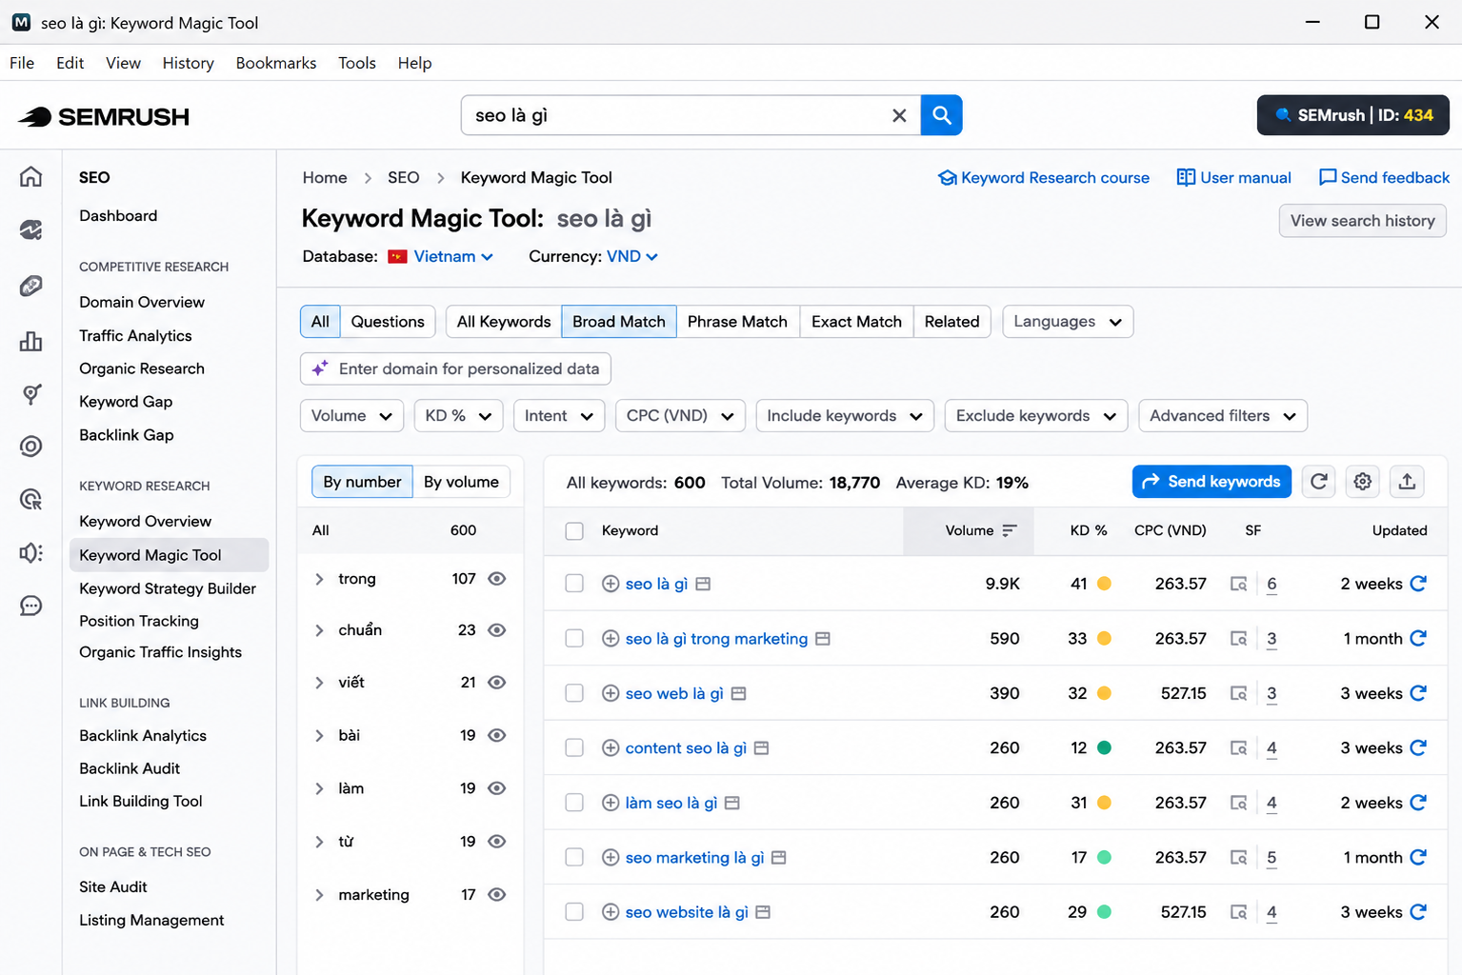The width and height of the screenshot is (1462, 975).
Task: Click the target icon in left rail
Action: tap(31, 447)
